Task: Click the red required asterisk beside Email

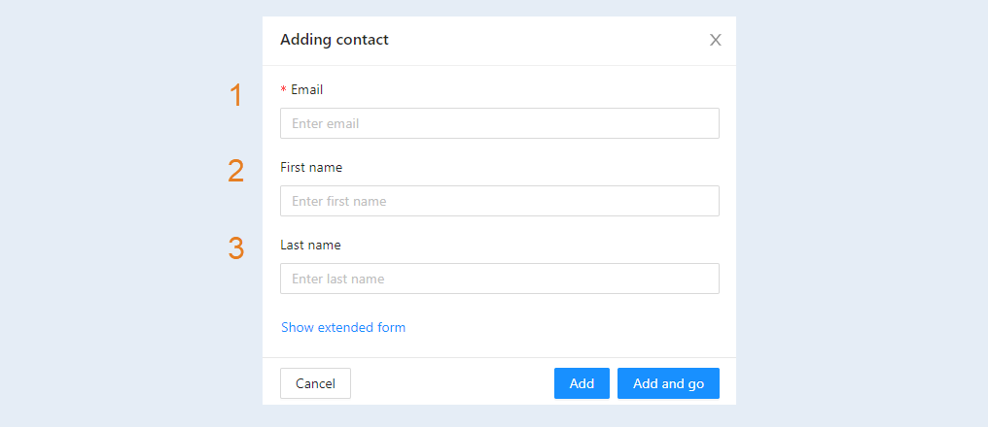Action: 284,90
